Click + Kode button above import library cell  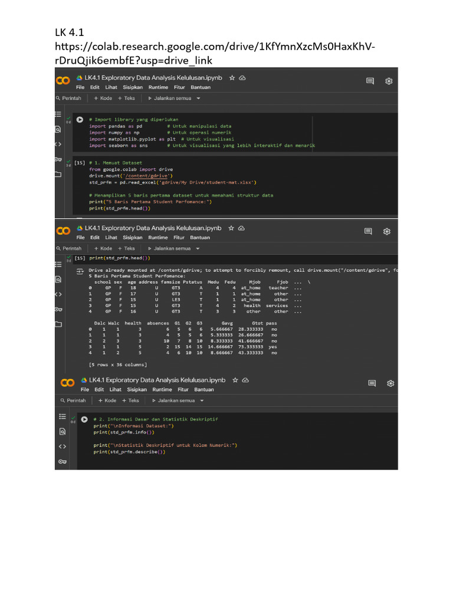(103, 99)
